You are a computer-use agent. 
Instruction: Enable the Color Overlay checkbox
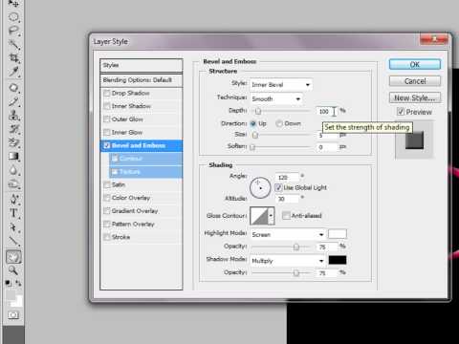click(106, 198)
